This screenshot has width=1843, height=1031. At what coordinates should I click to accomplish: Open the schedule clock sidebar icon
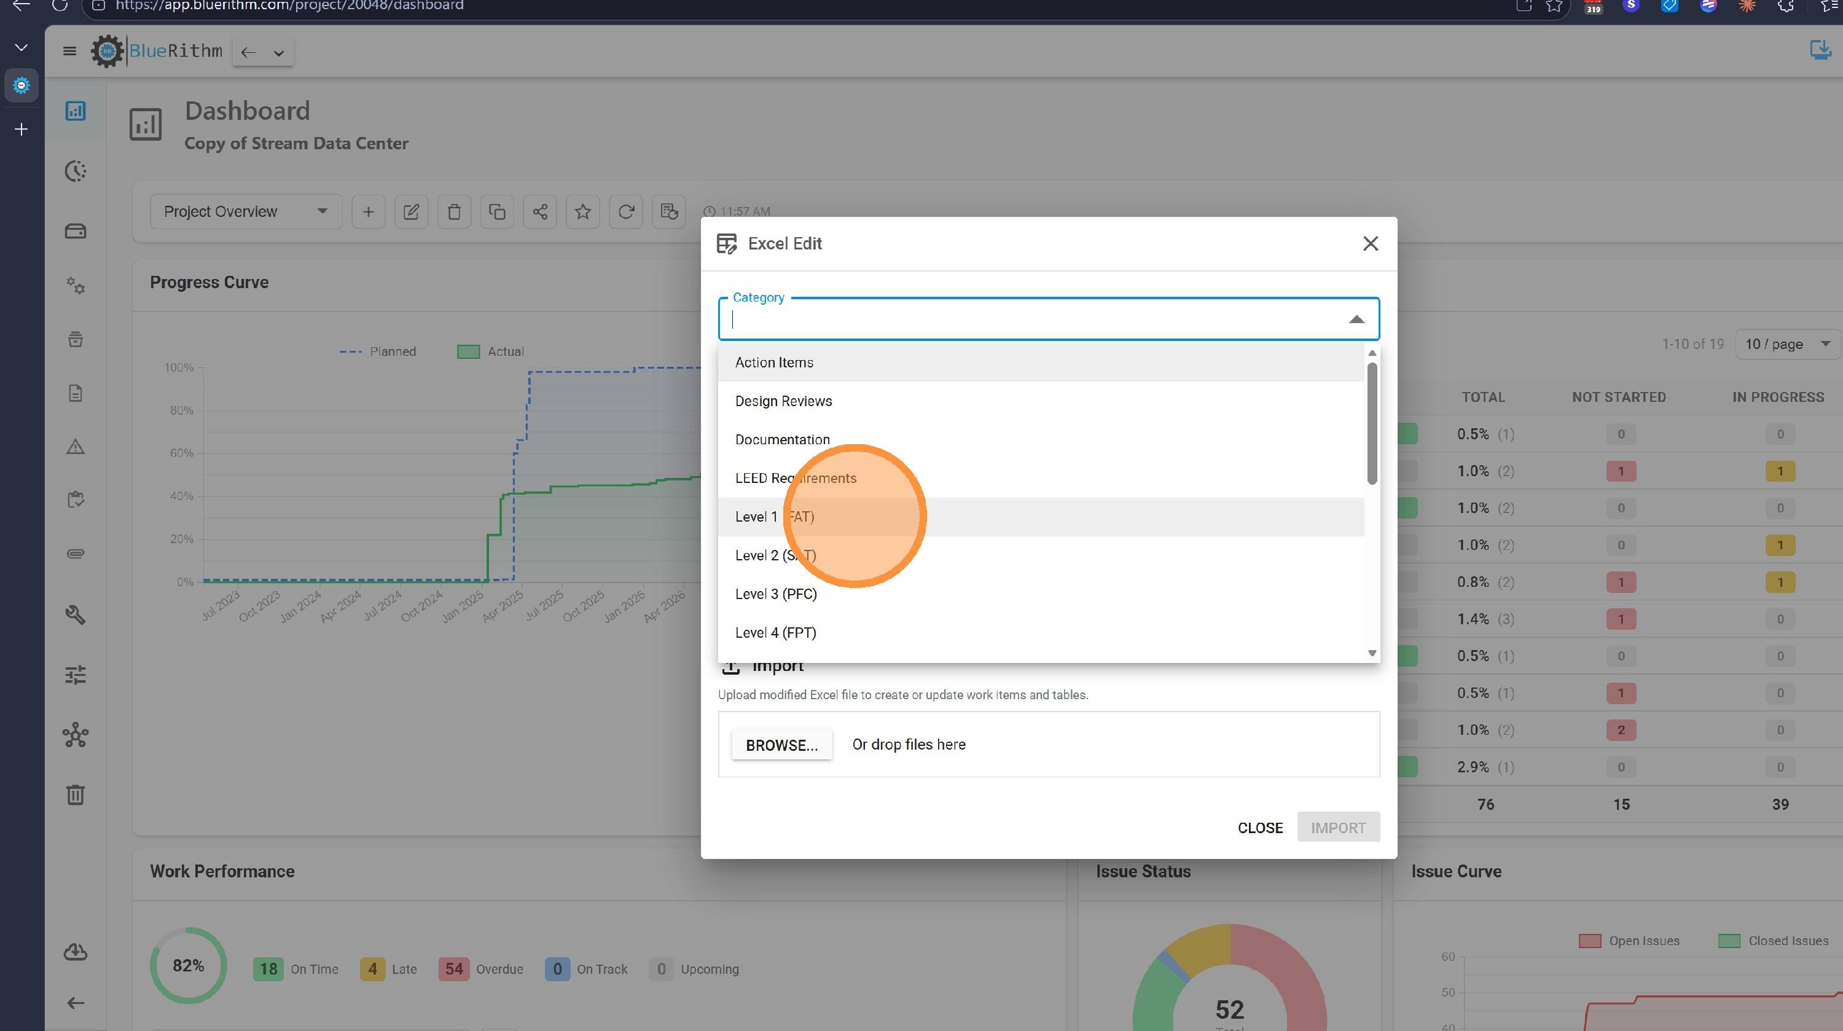click(x=75, y=171)
